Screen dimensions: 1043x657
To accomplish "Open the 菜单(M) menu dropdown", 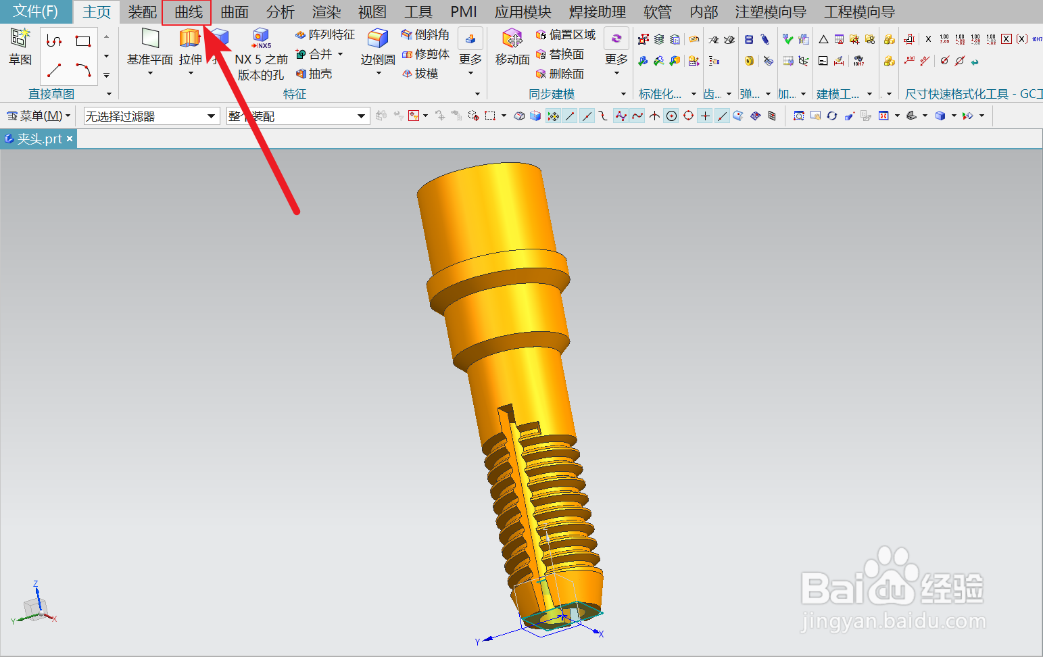I will [39, 116].
